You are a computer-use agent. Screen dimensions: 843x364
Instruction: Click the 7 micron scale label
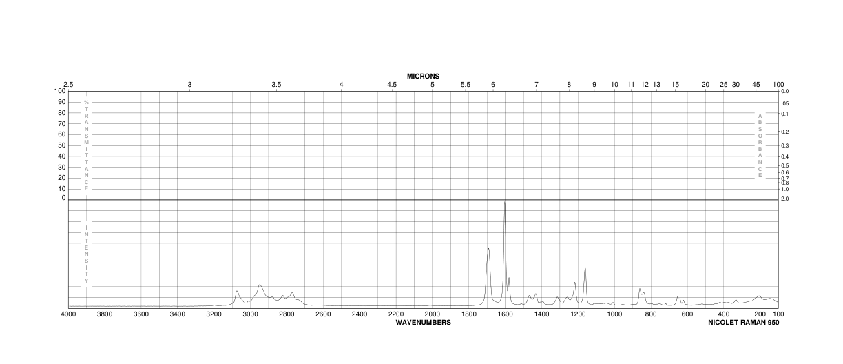coord(537,85)
